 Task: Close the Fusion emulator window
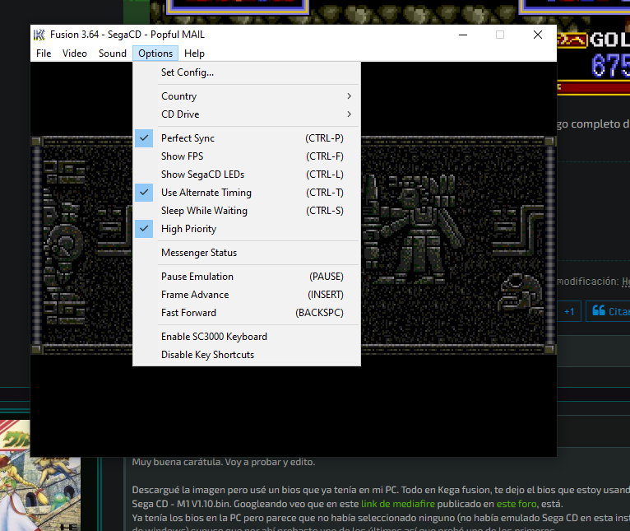(538, 35)
